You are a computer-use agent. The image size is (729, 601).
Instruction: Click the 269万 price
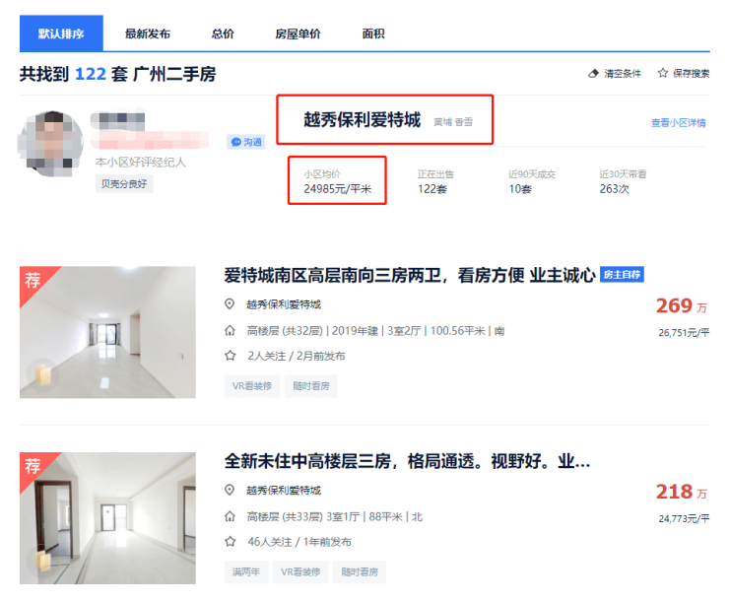pos(681,305)
